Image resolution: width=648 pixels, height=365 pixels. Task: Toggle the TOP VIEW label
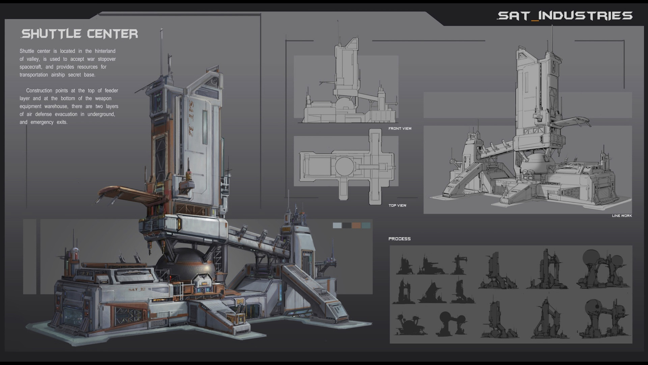pos(398,205)
